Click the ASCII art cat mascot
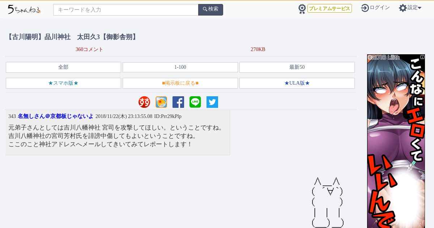 click(327, 202)
